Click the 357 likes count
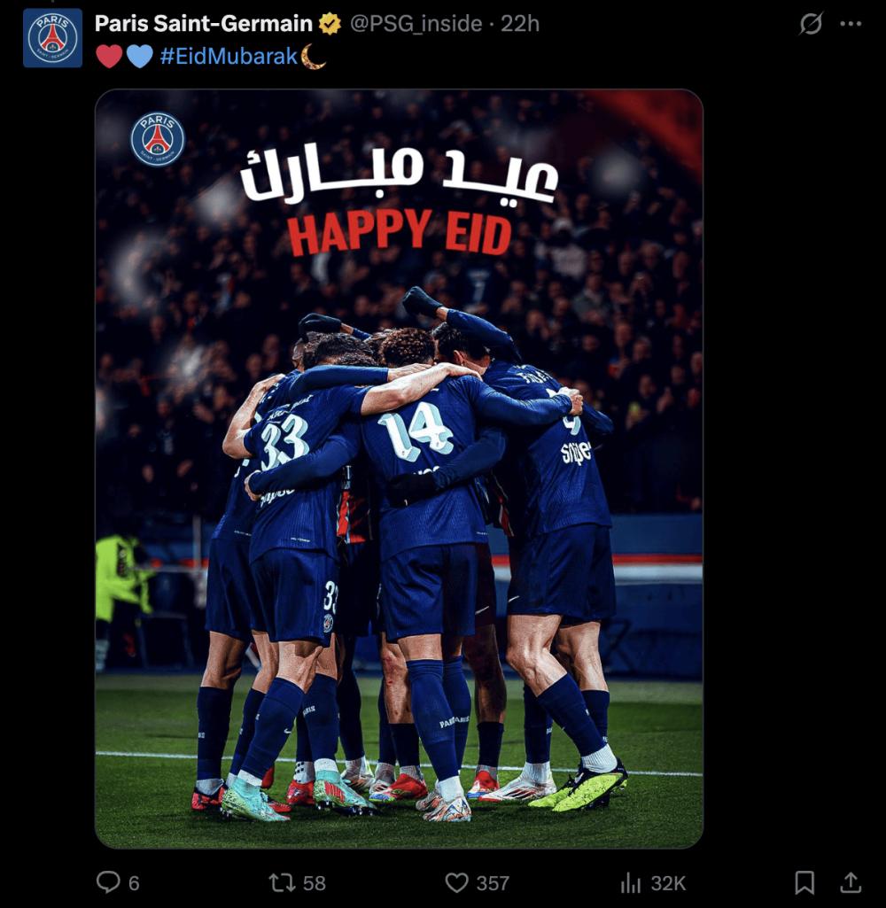 [493, 883]
